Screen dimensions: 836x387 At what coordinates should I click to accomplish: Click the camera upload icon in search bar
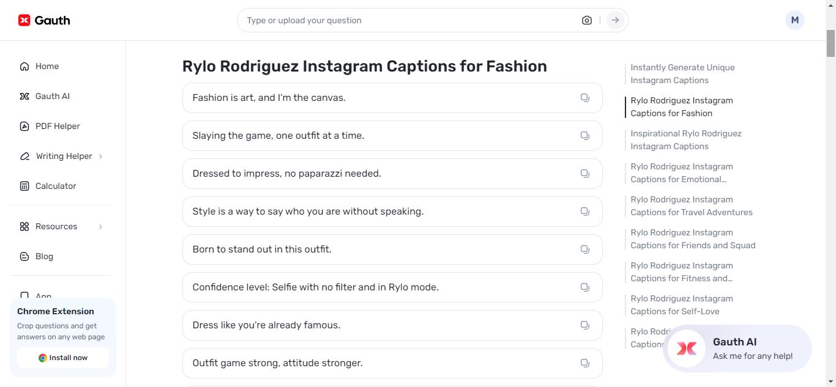coord(587,20)
